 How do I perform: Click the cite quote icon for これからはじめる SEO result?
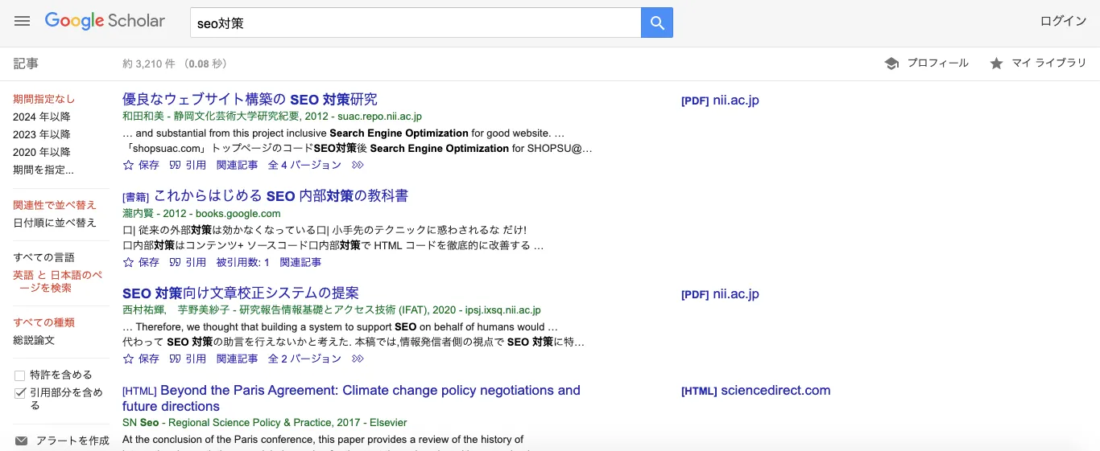tap(175, 262)
